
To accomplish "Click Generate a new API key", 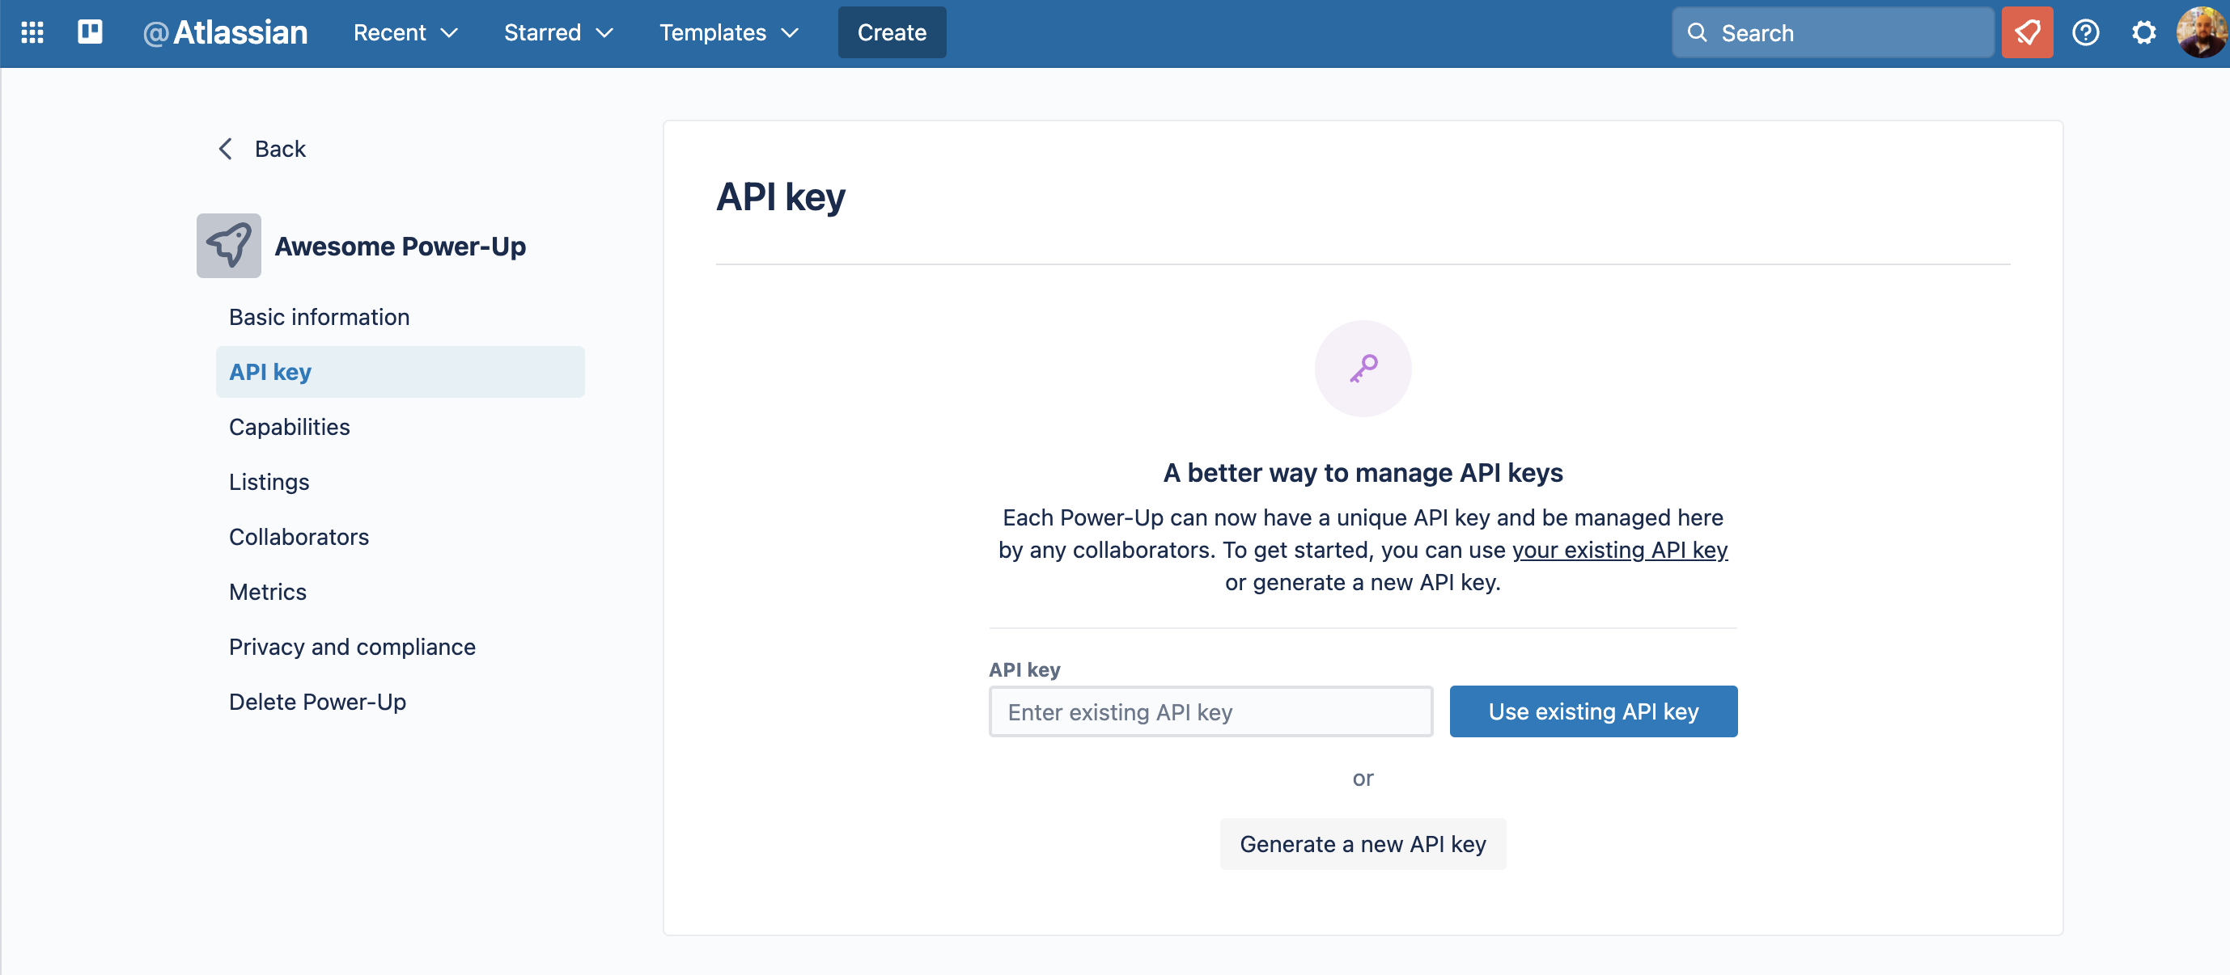I will pyautogui.click(x=1363, y=843).
